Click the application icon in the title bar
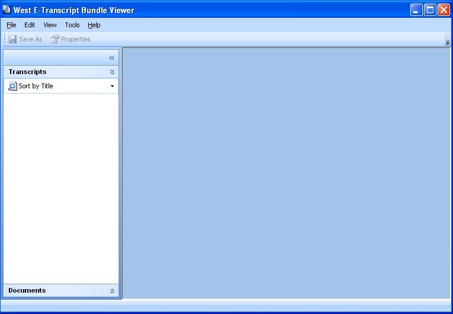The height and width of the screenshot is (314, 453). point(7,9)
